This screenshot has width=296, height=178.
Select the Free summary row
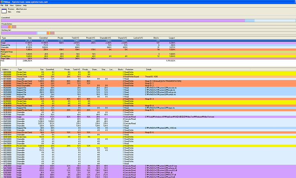[x=148, y=61]
